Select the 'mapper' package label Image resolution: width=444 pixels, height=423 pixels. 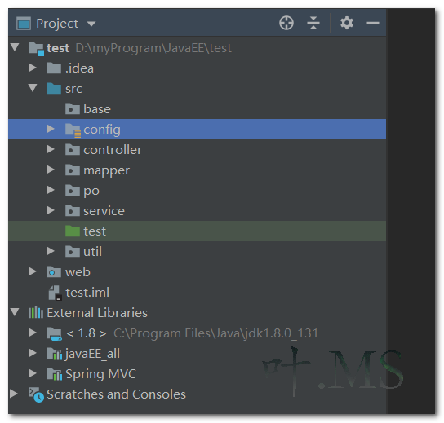click(x=106, y=171)
